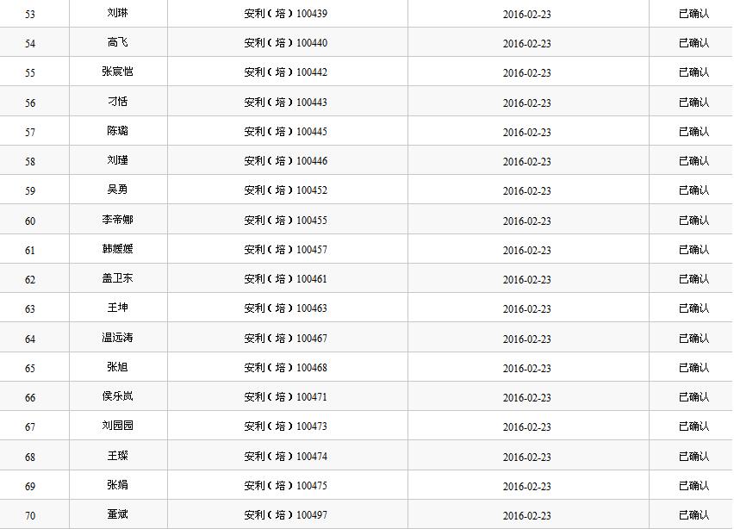Select certificate number 安利(培)100440
The image size is (734, 529).
tap(285, 43)
